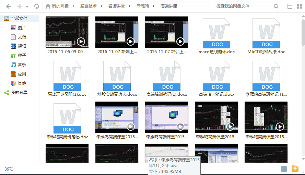Select video thumbnail 2016-11-06 09-00
305x175 pixels.
(67, 32)
